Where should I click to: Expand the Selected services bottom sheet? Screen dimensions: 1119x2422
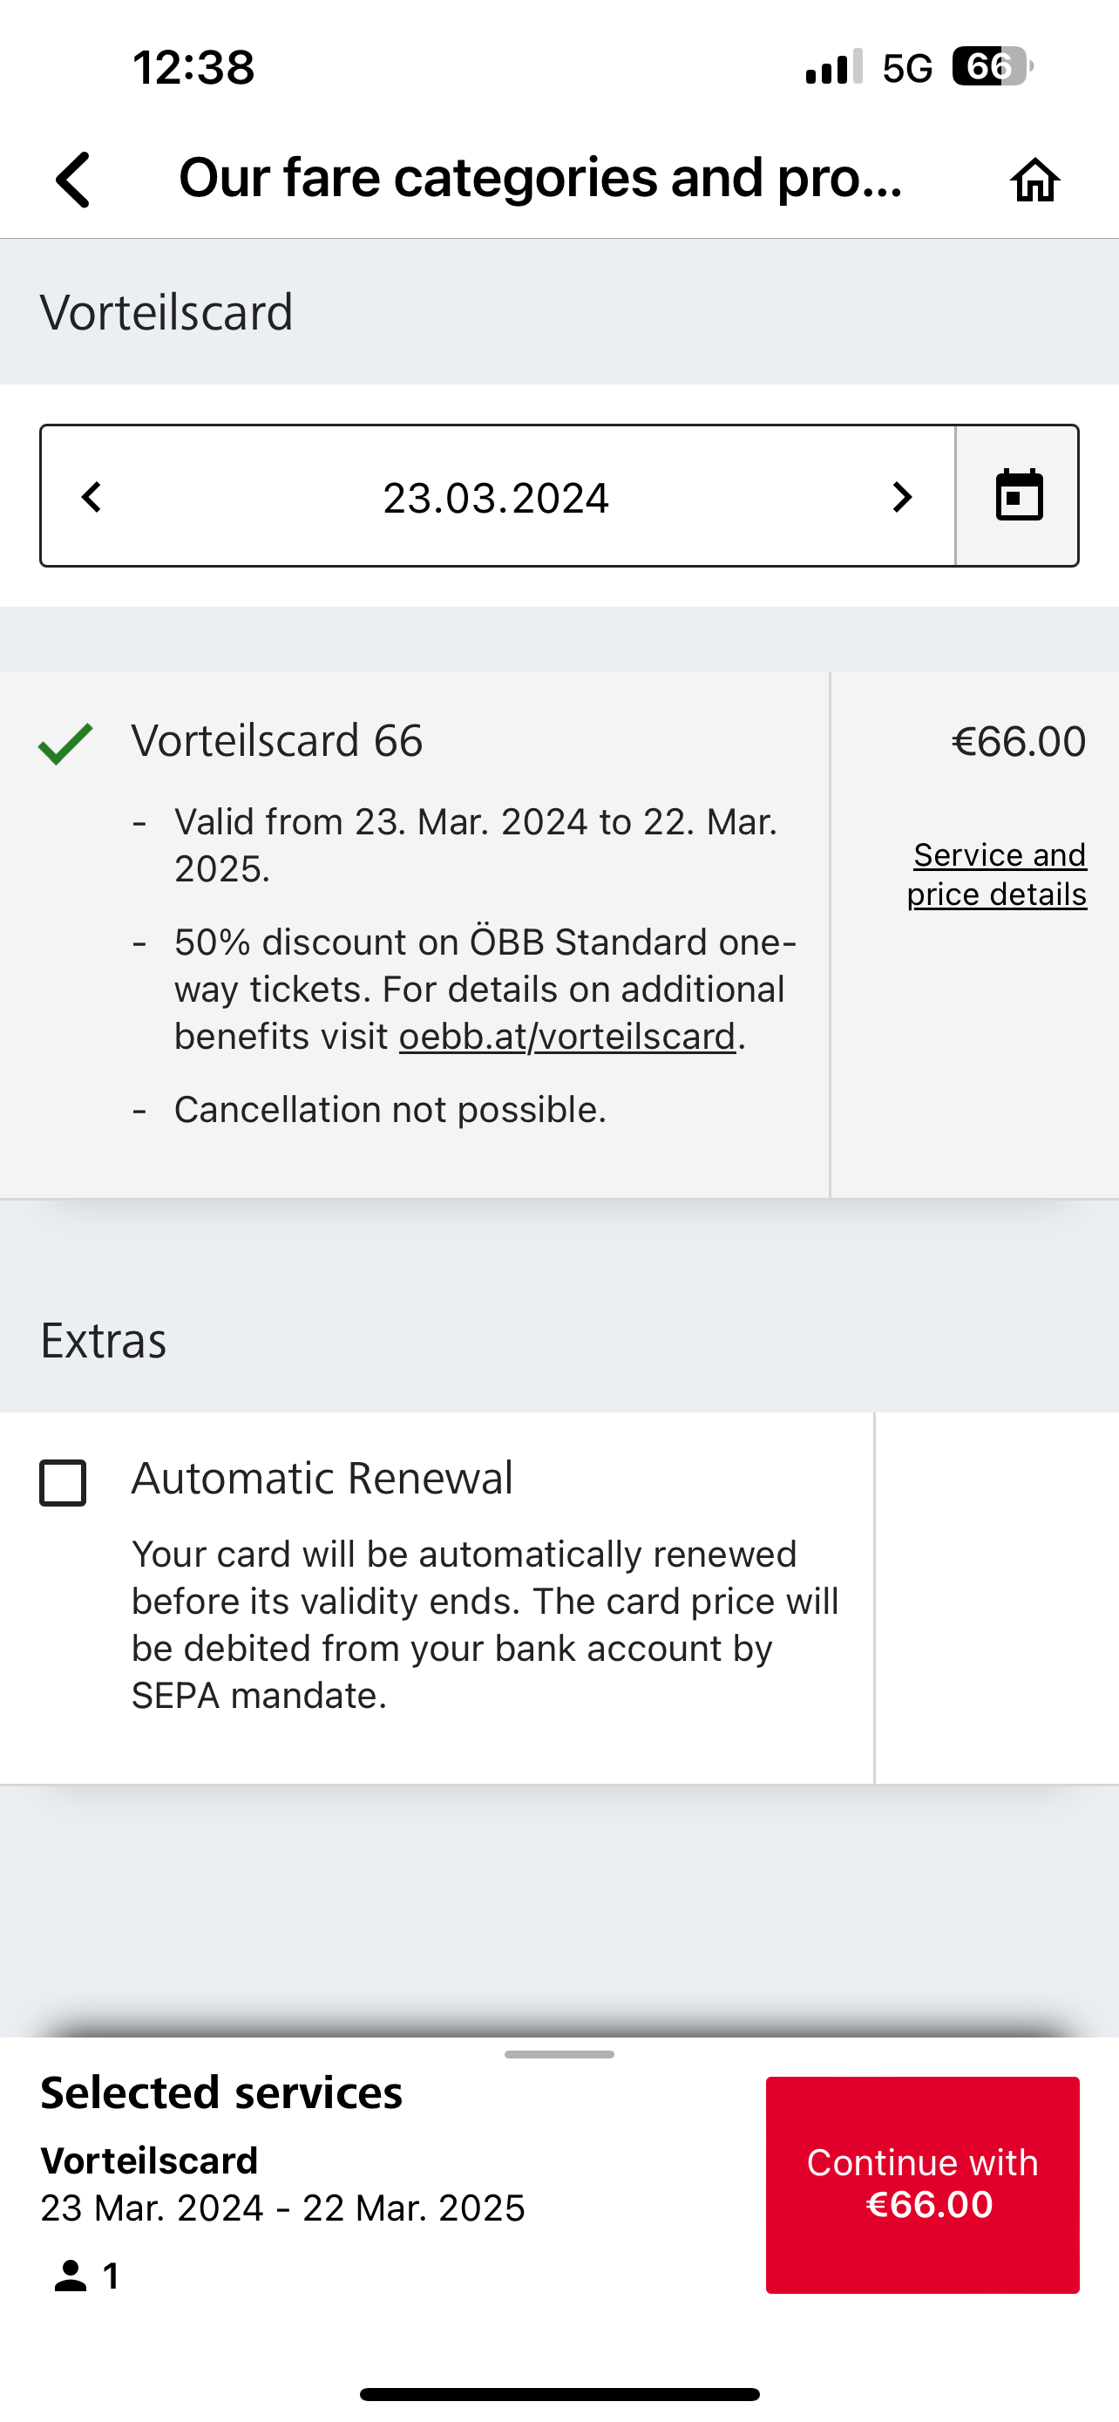coord(559,2054)
